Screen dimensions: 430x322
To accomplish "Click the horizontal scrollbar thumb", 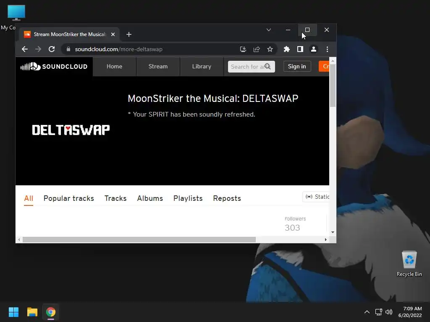I will pyautogui.click(x=139, y=240).
